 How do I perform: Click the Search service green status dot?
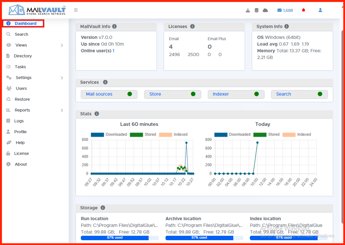point(320,94)
